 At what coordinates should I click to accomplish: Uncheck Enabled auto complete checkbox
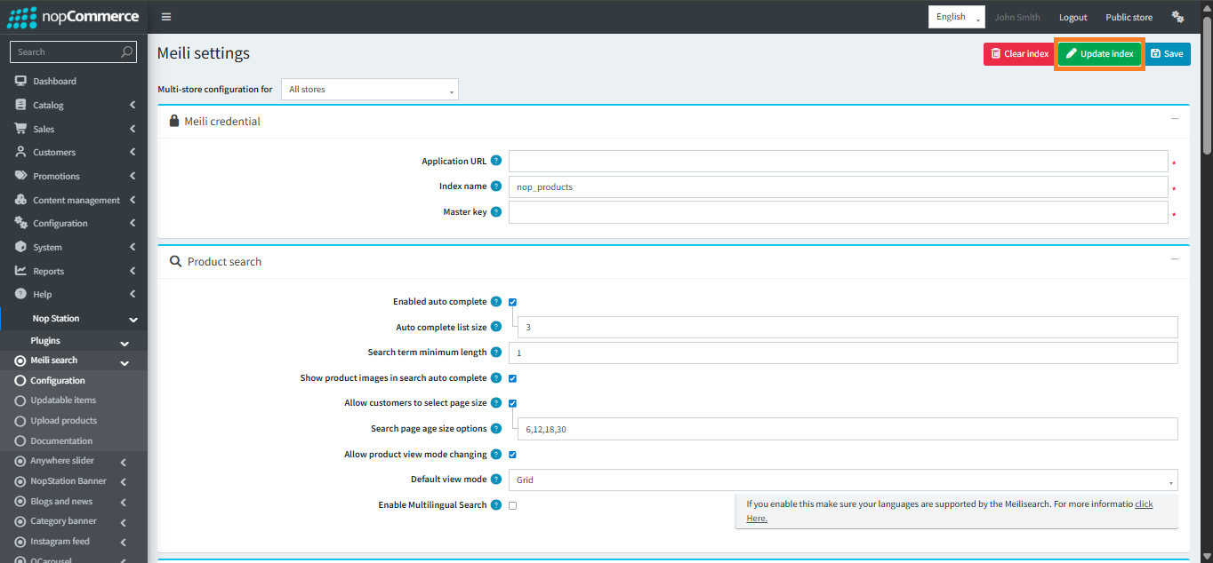tap(513, 302)
